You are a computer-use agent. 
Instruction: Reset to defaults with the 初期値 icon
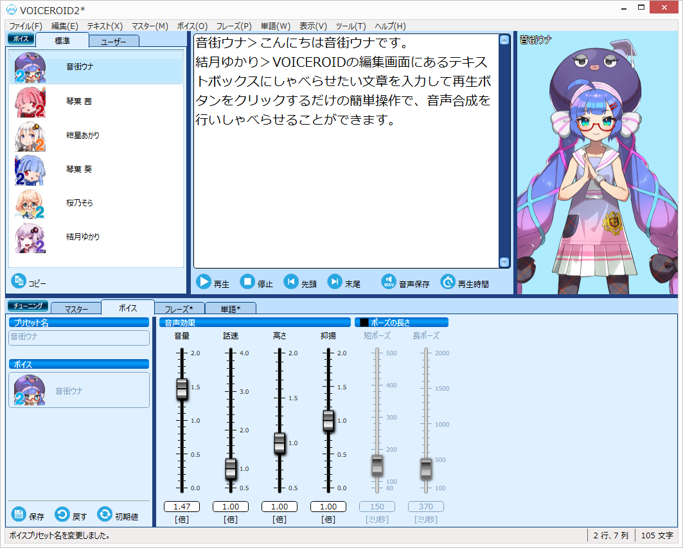point(105,515)
